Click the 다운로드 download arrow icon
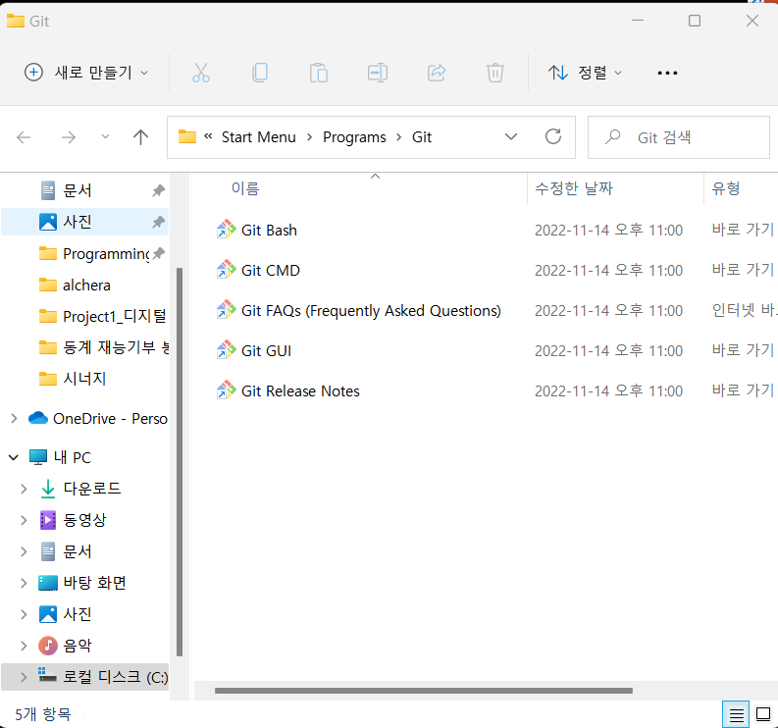The image size is (778, 728). point(48,489)
